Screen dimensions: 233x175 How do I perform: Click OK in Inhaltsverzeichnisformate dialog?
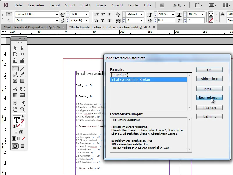[x=209, y=70]
